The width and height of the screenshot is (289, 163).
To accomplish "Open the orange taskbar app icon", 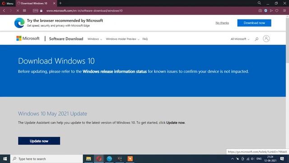I will point(130,159).
